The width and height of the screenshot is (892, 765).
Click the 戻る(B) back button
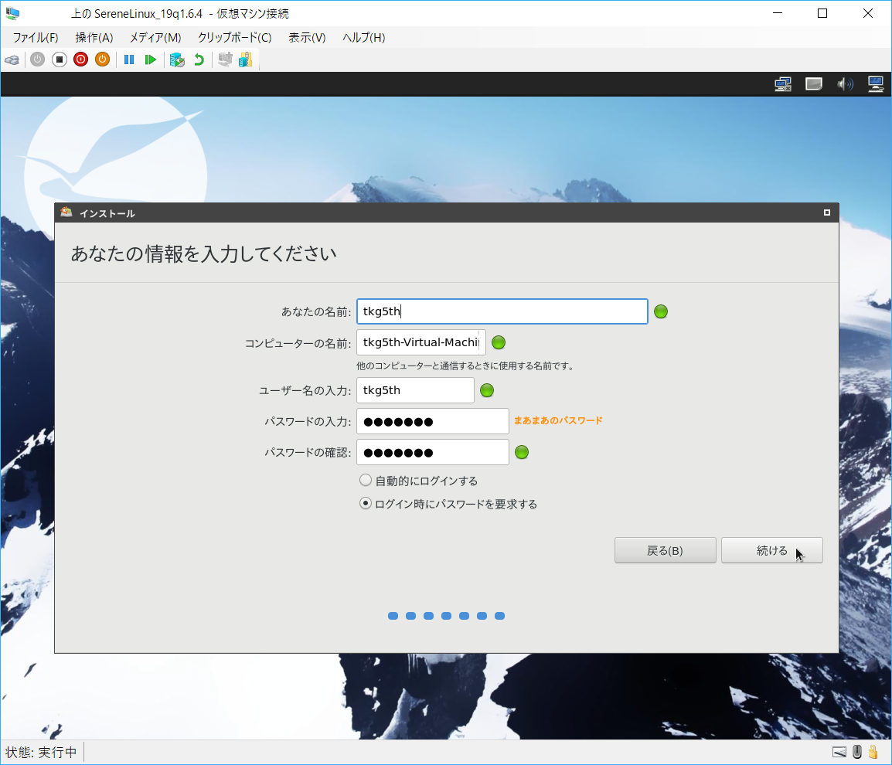coord(665,551)
